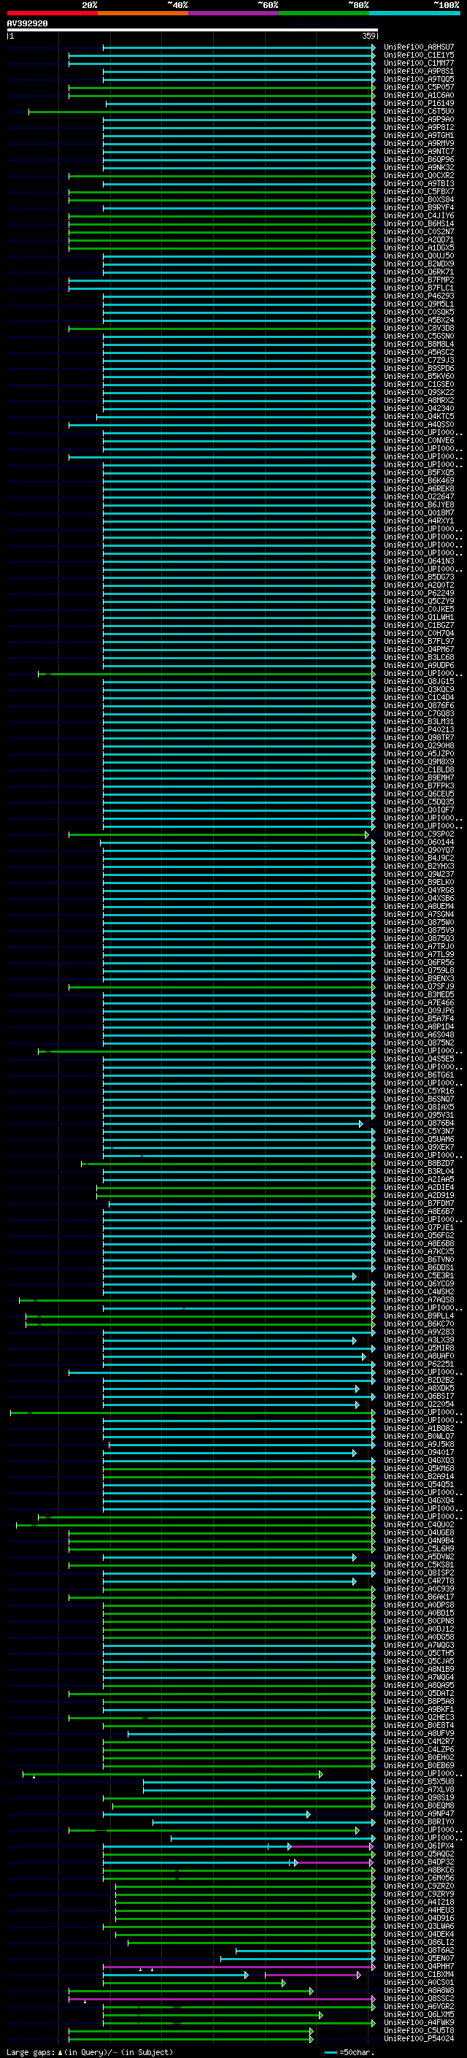
Task: Select hit label UniRef100_B5A7F4
Action: [419, 1018]
